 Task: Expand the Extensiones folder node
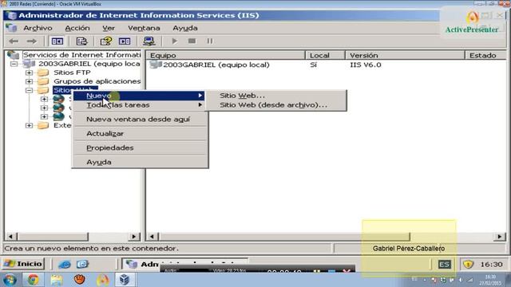click(29, 125)
